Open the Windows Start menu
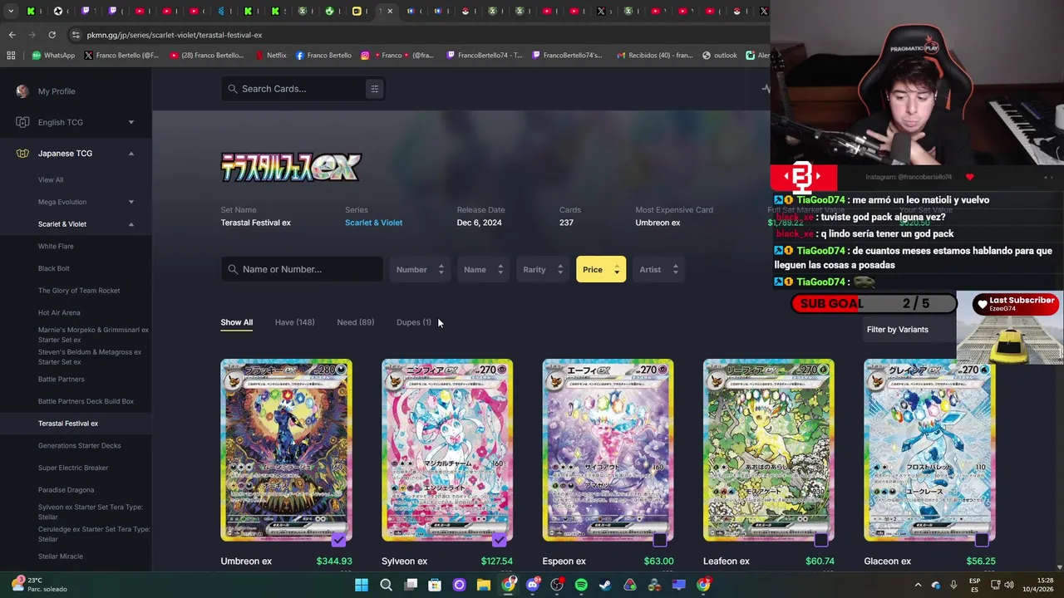Image resolution: width=1064 pixels, height=598 pixels. tap(362, 586)
